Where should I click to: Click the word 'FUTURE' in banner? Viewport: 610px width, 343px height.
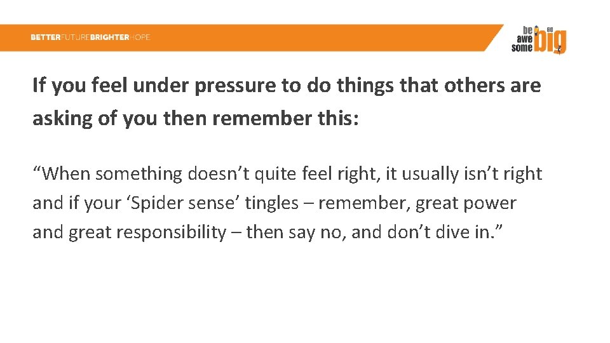[x=76, y=37]
